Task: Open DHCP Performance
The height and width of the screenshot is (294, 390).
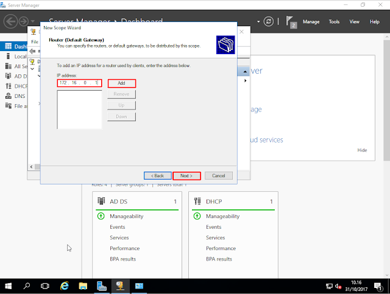Action: click(221, 248)
